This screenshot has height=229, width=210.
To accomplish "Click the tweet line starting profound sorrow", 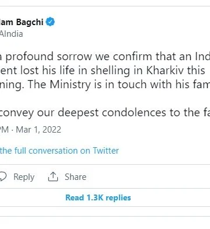I will pyautogui.click(x=105, y=57).
